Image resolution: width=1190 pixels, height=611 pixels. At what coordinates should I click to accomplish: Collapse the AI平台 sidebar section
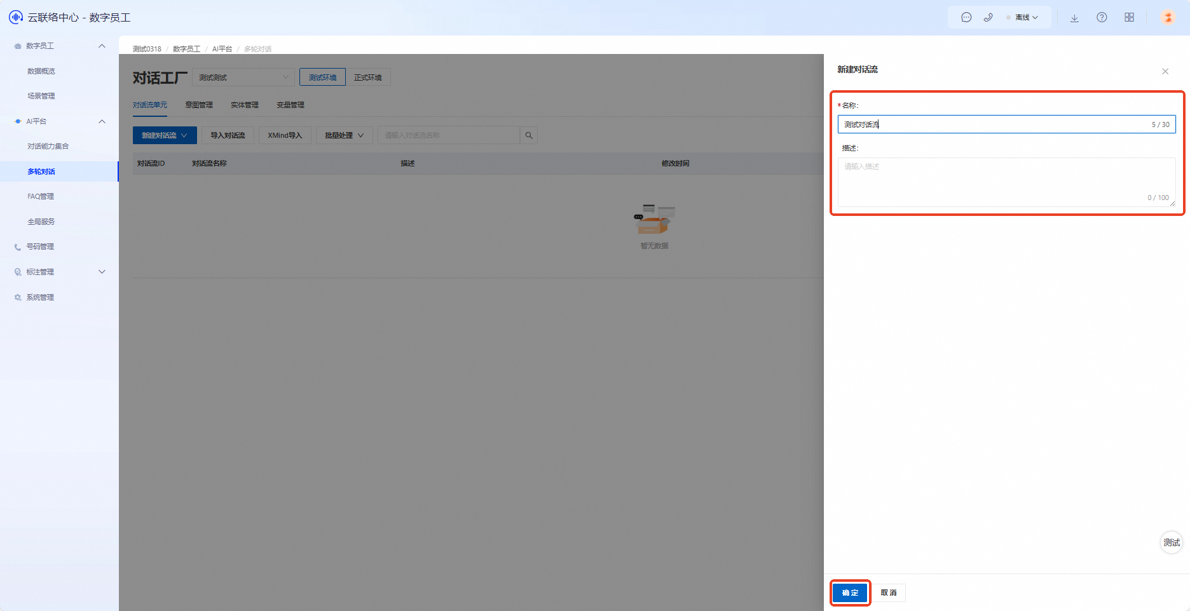tap(102, 121)
